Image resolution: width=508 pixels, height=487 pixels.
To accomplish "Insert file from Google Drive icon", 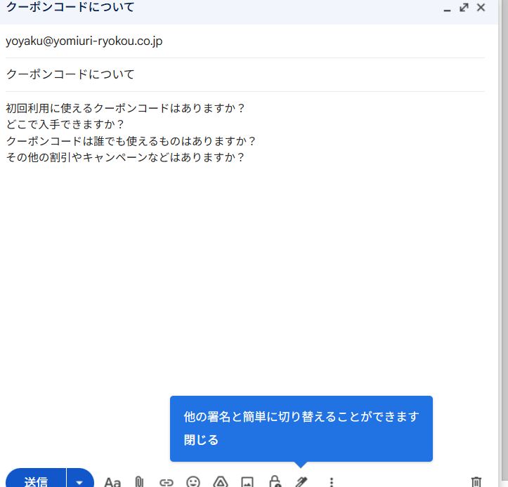I will pos(221,482).
